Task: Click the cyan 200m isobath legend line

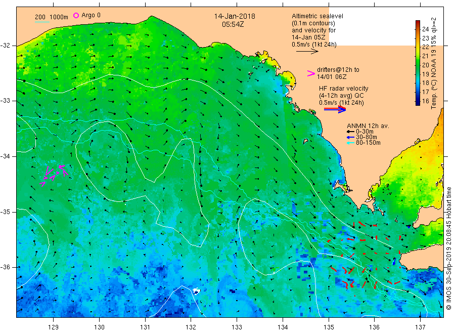Action: (42, 22)
